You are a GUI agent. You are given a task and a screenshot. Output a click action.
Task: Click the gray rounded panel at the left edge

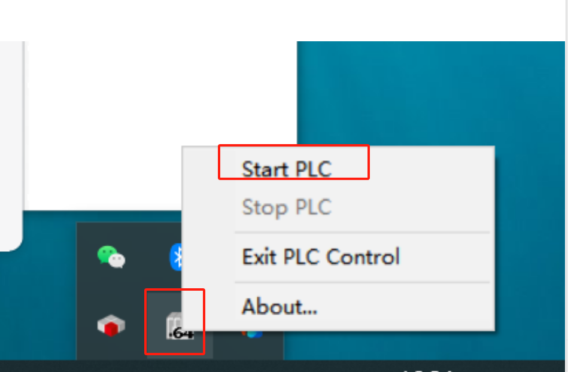pyautogui.click(x=11, y=145)
